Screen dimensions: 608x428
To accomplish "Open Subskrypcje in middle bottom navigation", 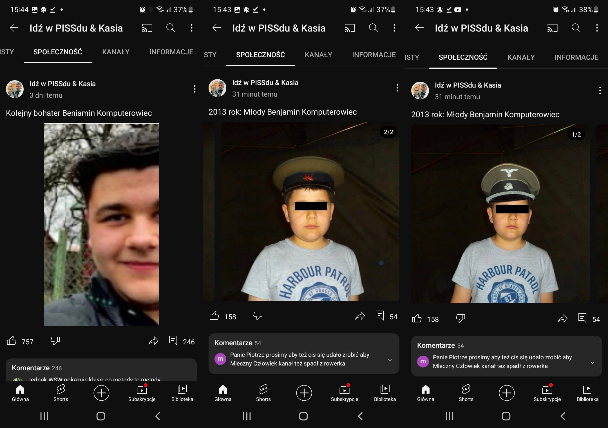I will click(344, 393).
